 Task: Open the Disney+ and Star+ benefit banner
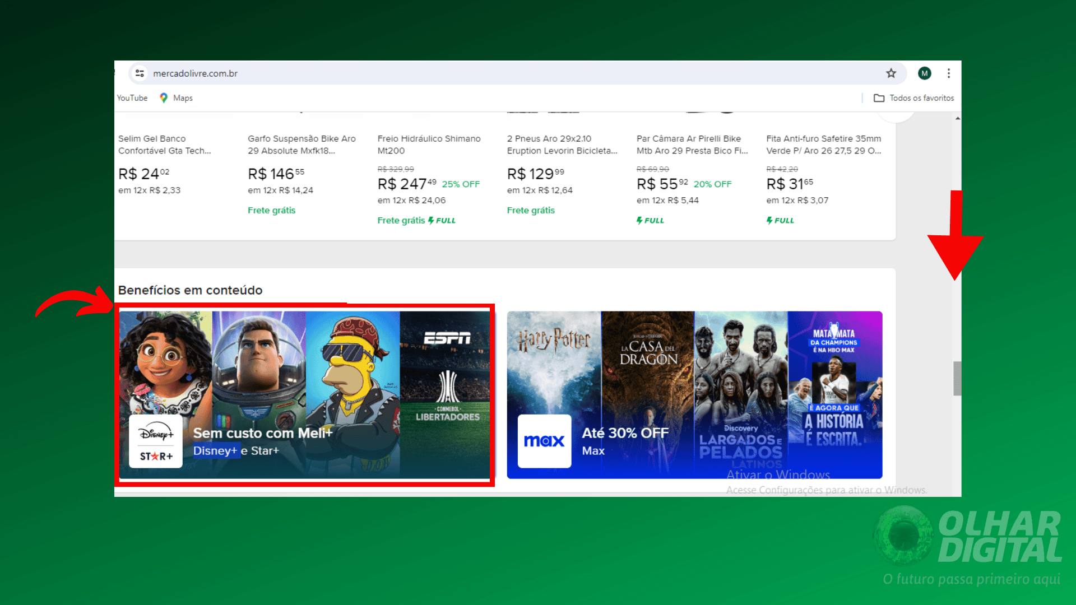[304, 395]
